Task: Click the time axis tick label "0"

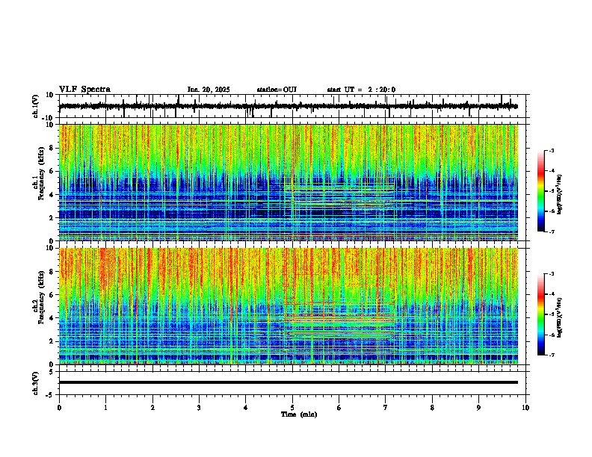Action: [x=59, y=408]
